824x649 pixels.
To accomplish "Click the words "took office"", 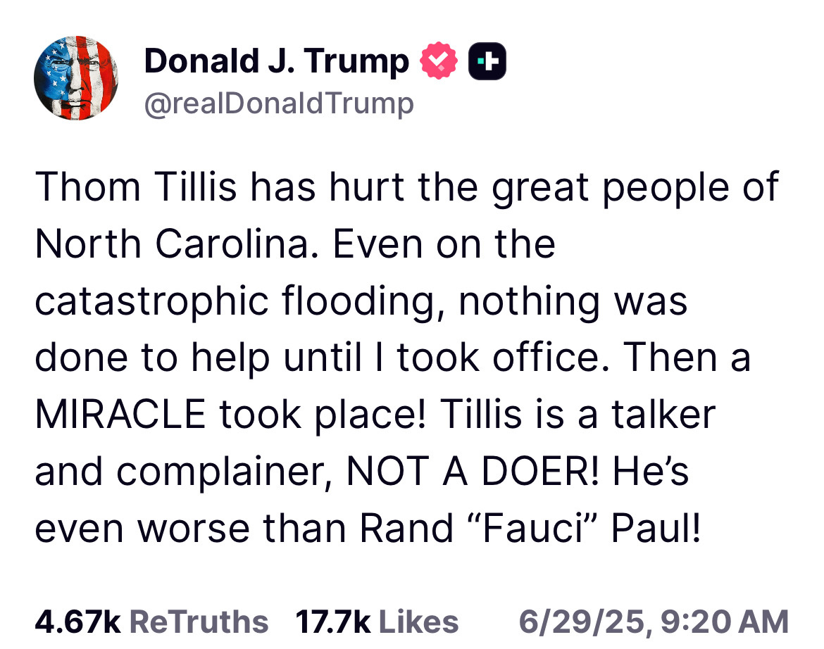I will click(x=503, y=358).
